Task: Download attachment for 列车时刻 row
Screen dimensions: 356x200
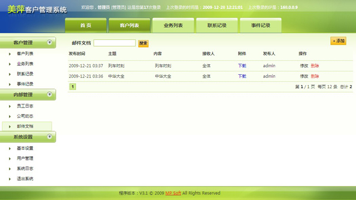Action: [x=242, y=66]
